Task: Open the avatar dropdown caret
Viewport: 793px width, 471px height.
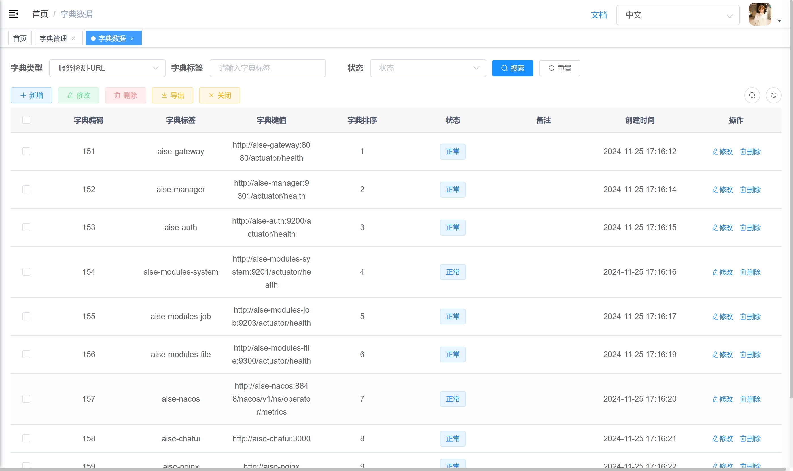Action: point(779,21)
